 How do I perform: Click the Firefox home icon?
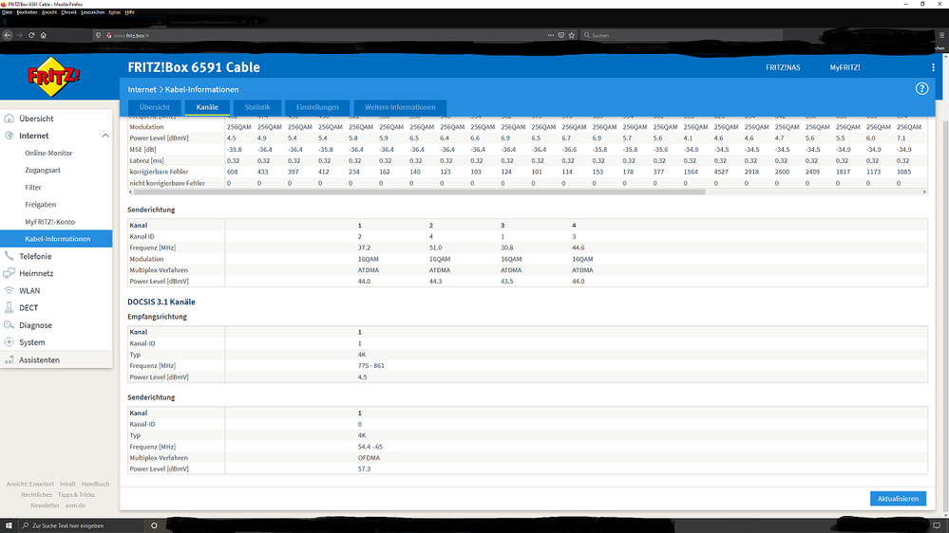43,35
